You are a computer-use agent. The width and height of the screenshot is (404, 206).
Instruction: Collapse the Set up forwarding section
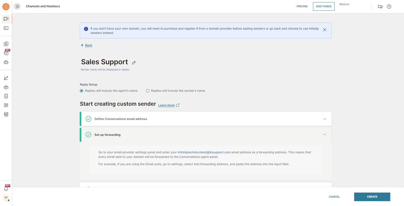click(325, 135)
